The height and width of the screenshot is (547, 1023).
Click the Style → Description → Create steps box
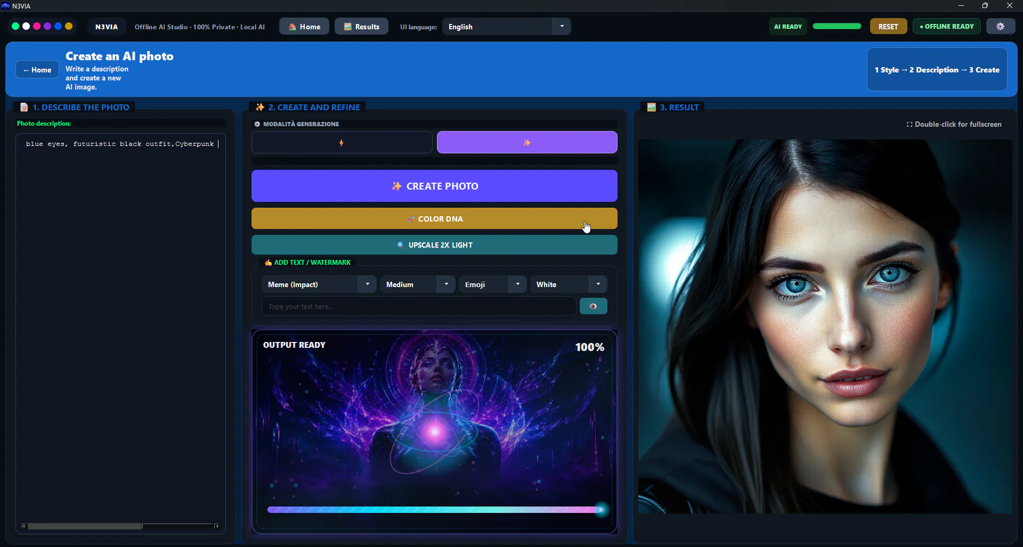[937, 70]
